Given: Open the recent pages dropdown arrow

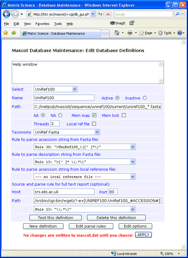Looking at the screenshot, I should tap(22, 14).
